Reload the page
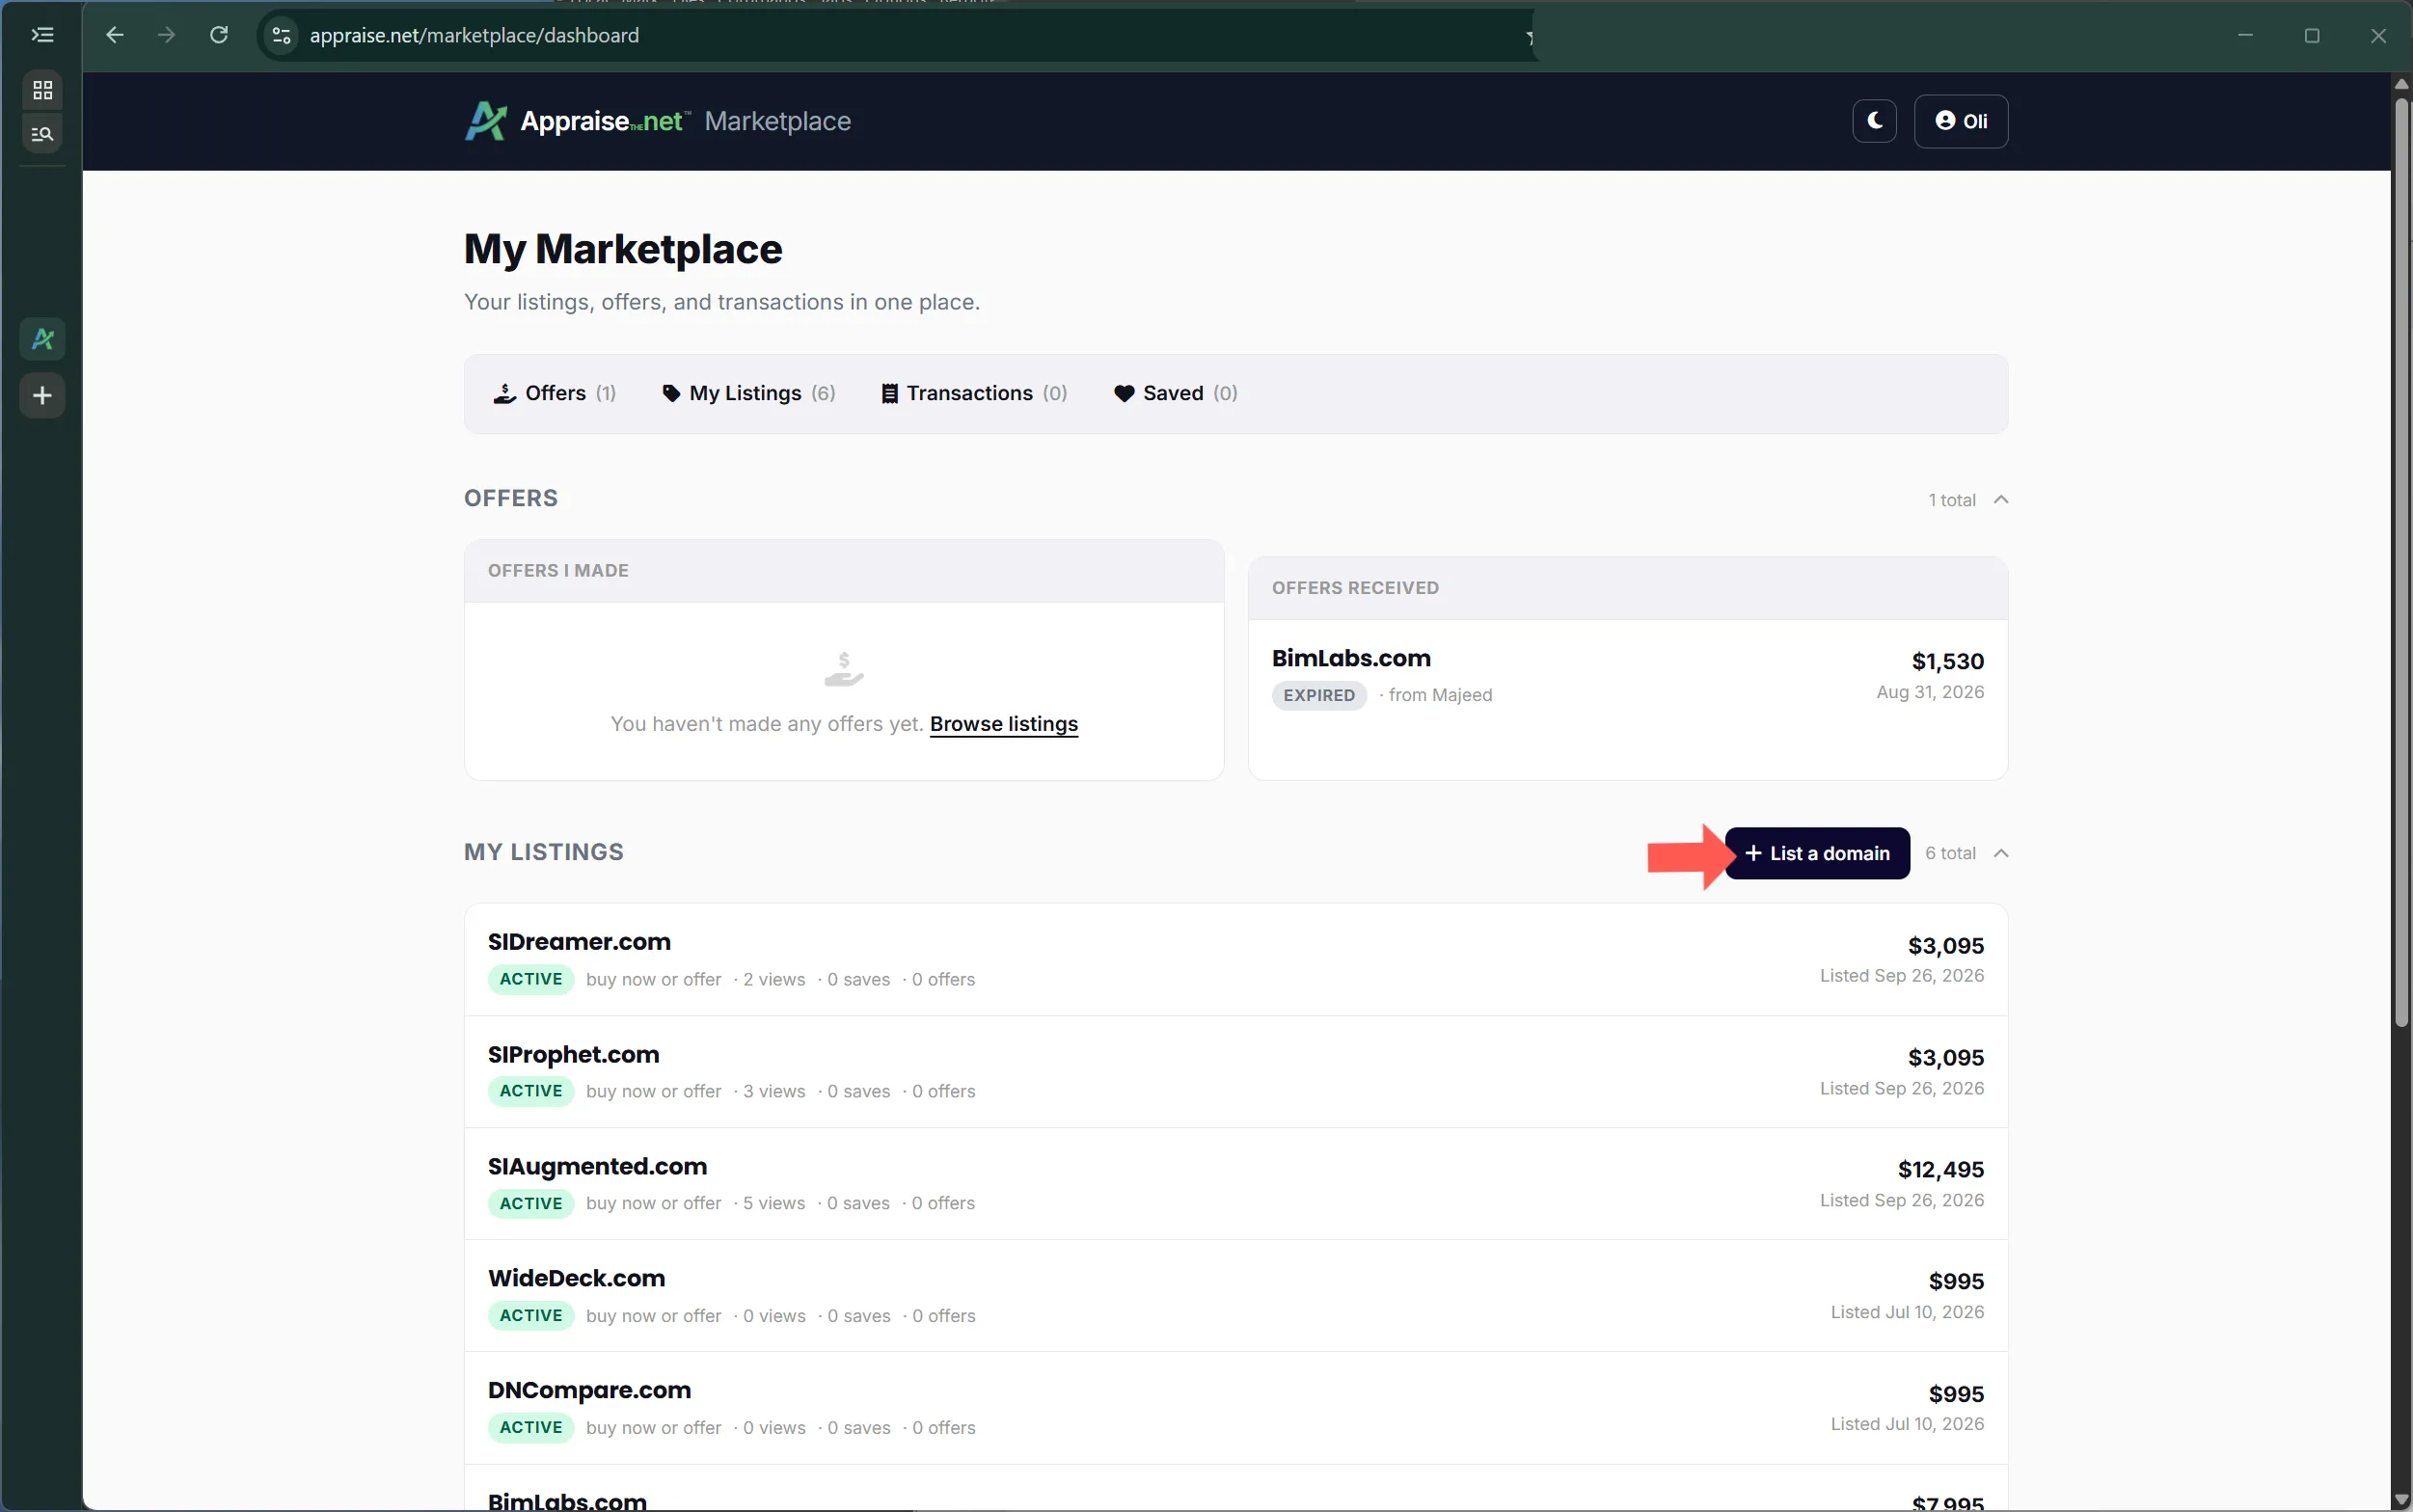 219,35
